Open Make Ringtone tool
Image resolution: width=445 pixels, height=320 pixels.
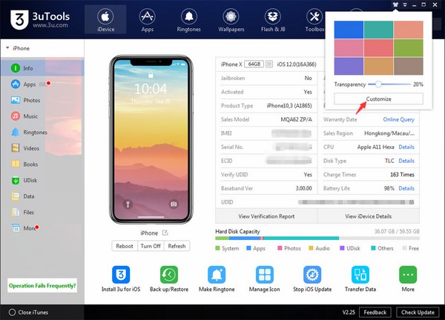pos(217,279)
